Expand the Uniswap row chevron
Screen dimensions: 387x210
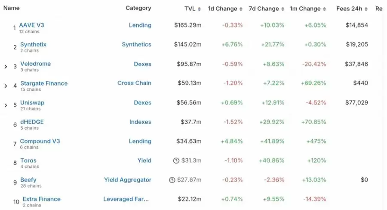coord(6,105)
